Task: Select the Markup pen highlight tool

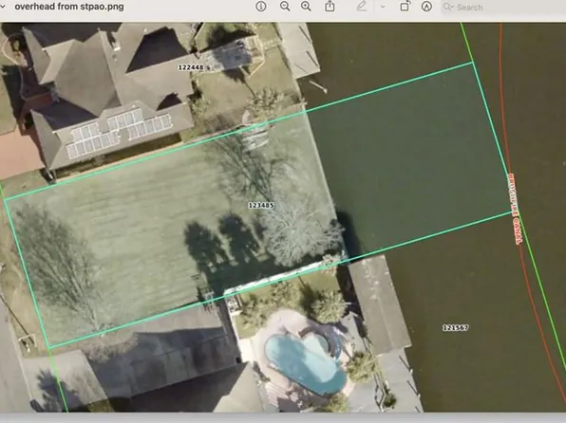Action: tap(361, 6)
